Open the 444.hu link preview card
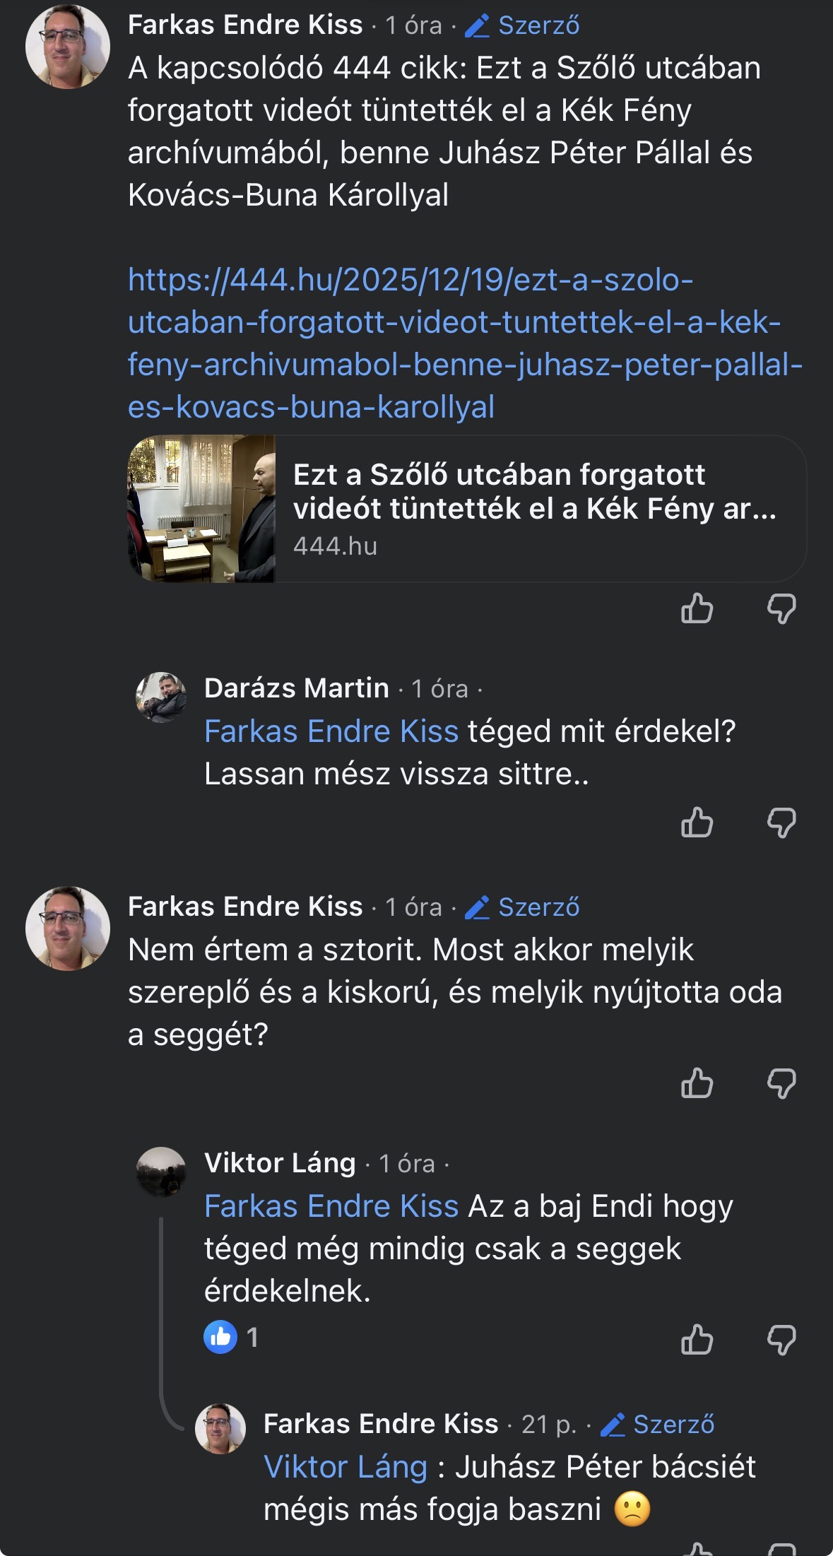833x1556 pixels. (535, 509)
